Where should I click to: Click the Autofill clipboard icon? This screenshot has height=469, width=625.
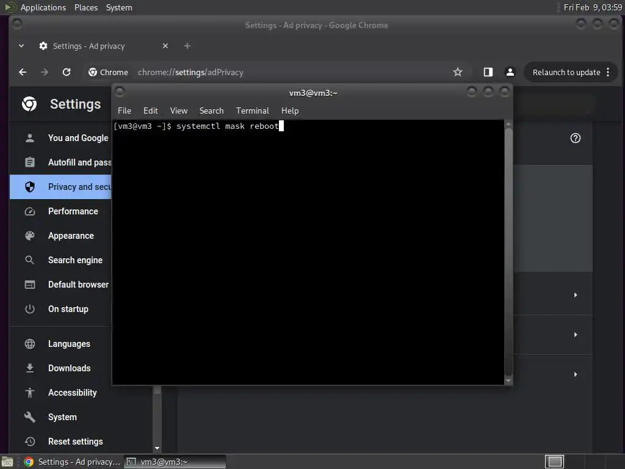pyautogui.click(x=30, y=162)
